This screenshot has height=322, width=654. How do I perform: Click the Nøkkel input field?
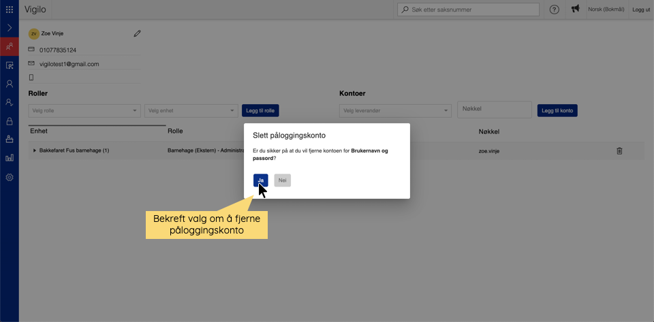(494, 109)
